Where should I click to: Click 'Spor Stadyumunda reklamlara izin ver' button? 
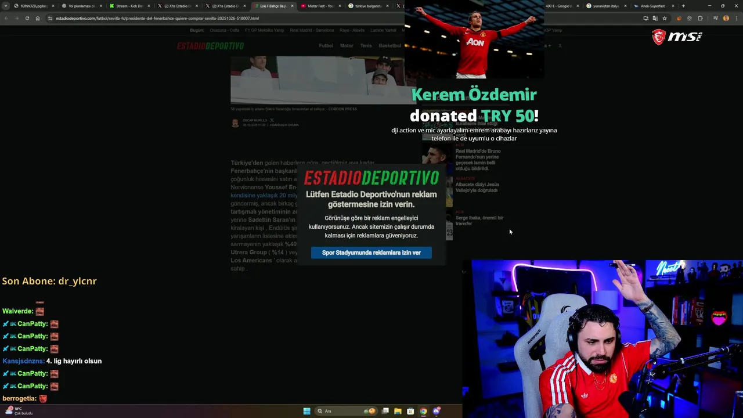tap(371, 253)
